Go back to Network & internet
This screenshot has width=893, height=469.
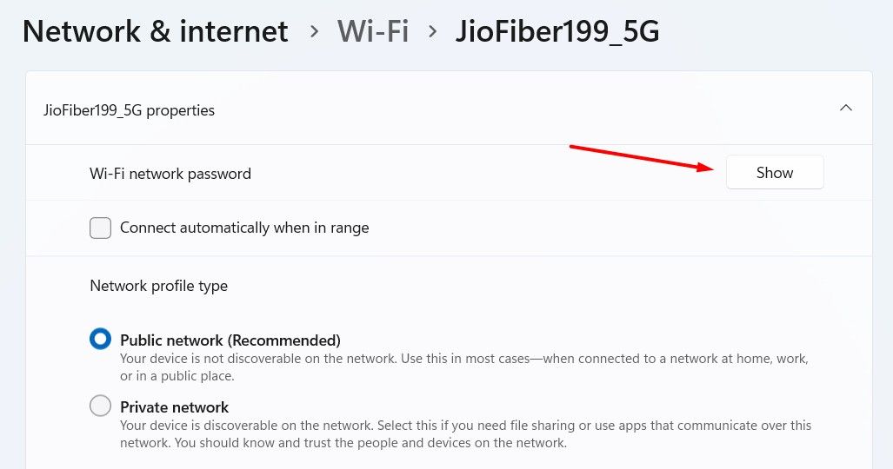point(155,32)
